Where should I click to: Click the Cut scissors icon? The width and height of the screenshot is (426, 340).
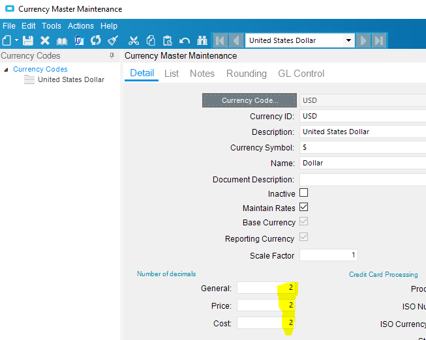coord(134,40)
